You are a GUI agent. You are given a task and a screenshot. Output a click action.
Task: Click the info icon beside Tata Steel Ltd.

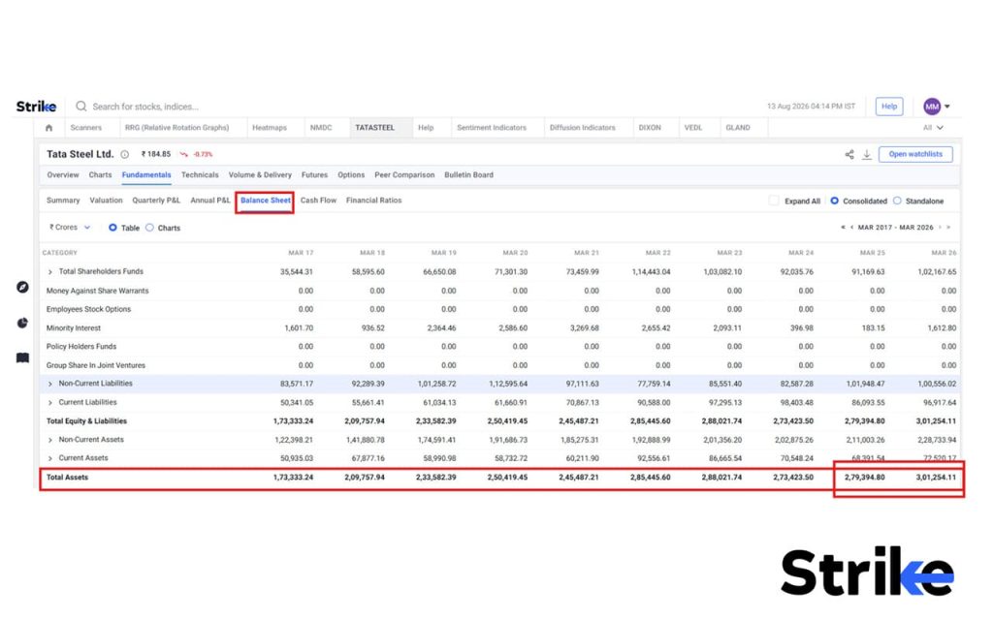(x=125, y=154)
